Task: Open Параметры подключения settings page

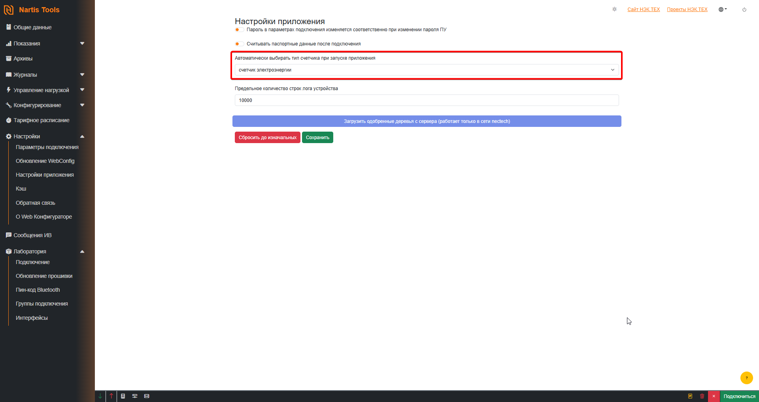Action: tap(47, 147)
